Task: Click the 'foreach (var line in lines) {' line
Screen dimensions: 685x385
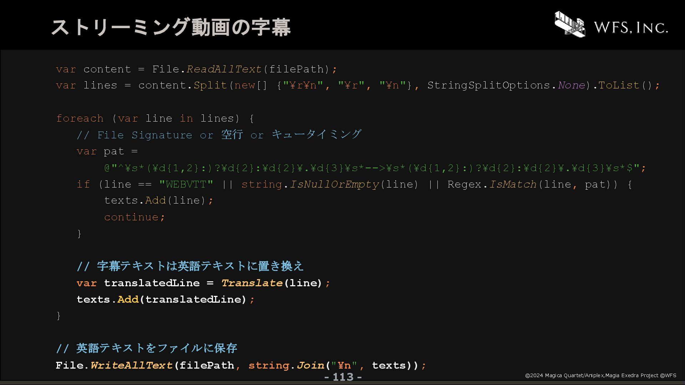Action: [155, 118]
